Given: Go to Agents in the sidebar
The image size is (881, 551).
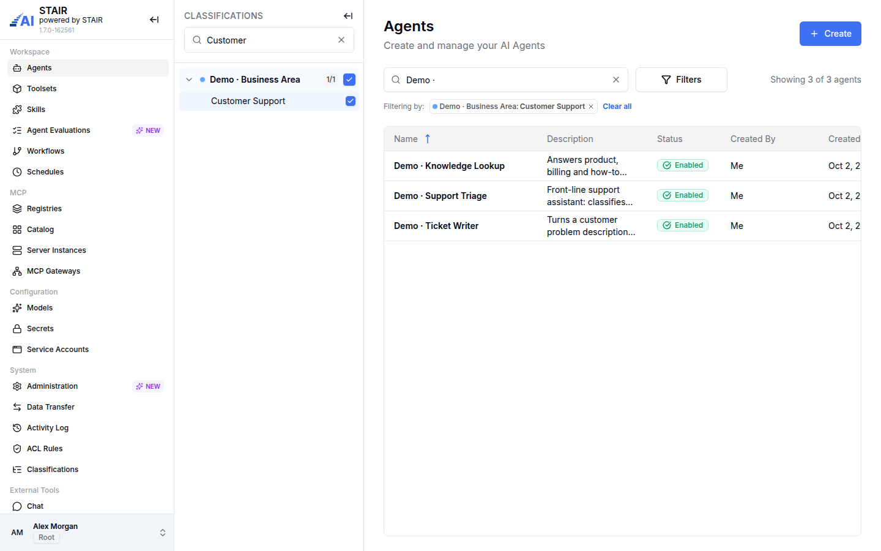Looking at the screenshot, I should [88, 68].
